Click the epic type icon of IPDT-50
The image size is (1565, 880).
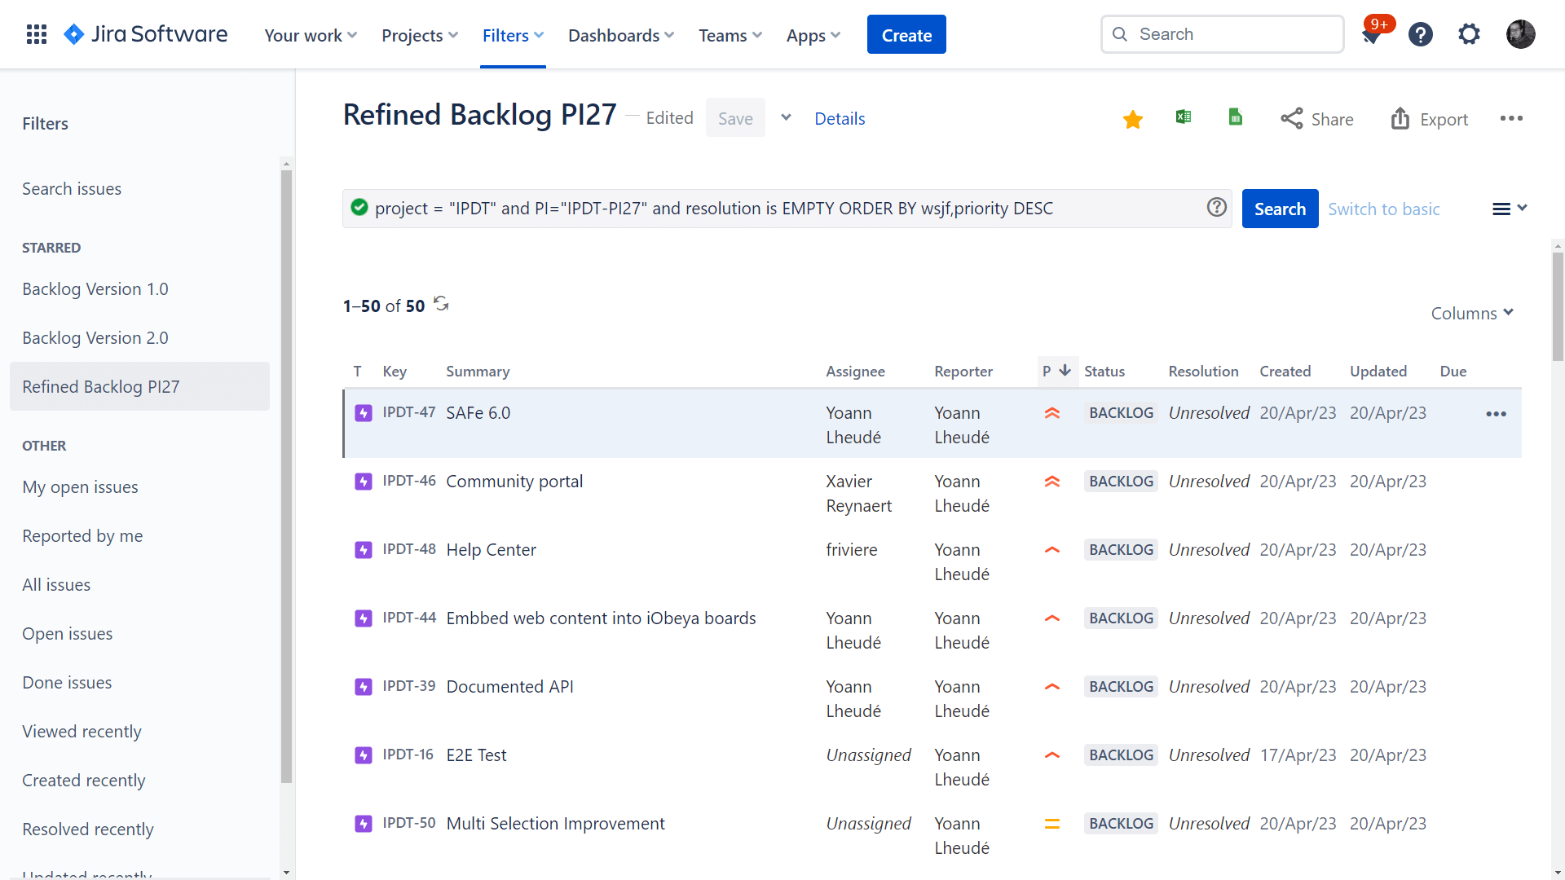pyautogui.click(x=364, y=824)
